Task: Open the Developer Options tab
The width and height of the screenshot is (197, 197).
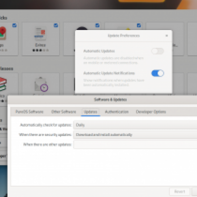Action: coord(151,112)
